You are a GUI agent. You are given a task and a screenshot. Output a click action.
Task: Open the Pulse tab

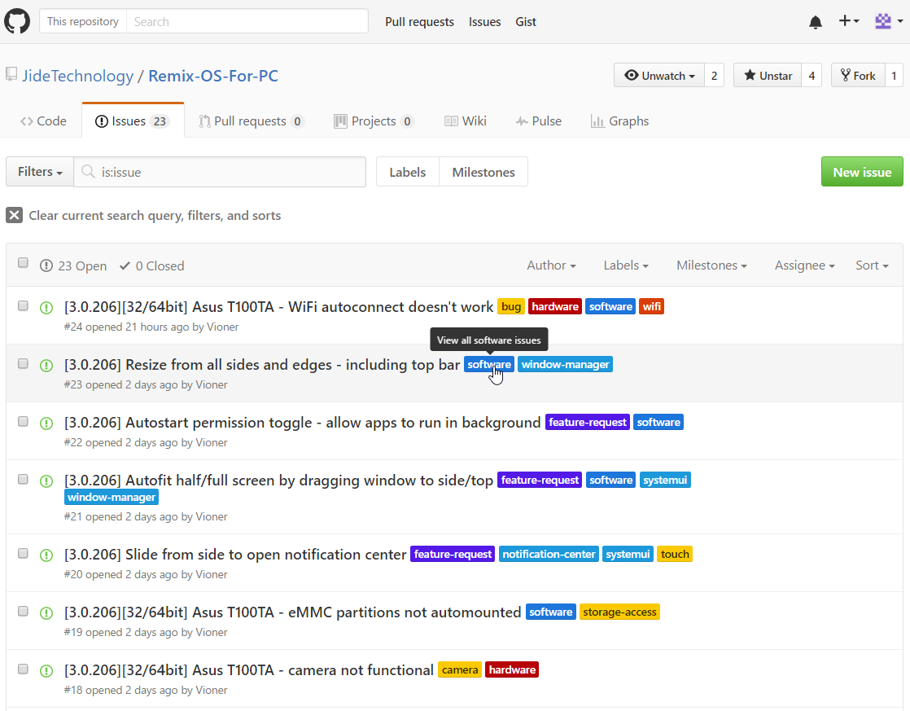pyautogui.click(x=539, y=121)
